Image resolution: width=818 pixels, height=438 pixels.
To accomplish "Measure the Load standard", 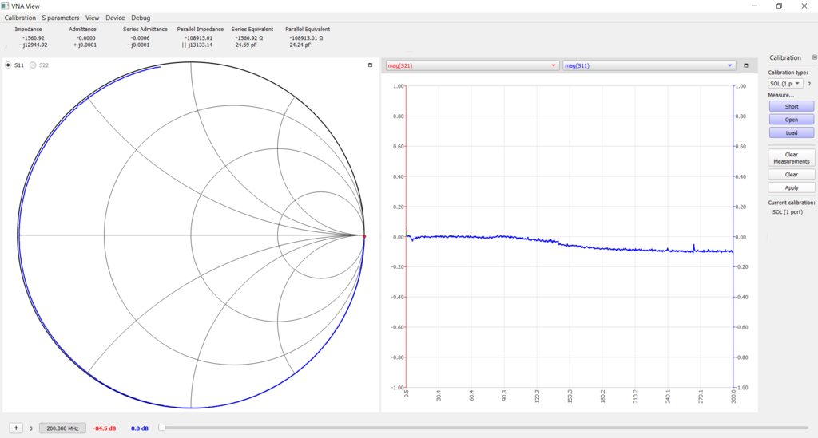I will (x=792, y=132).
